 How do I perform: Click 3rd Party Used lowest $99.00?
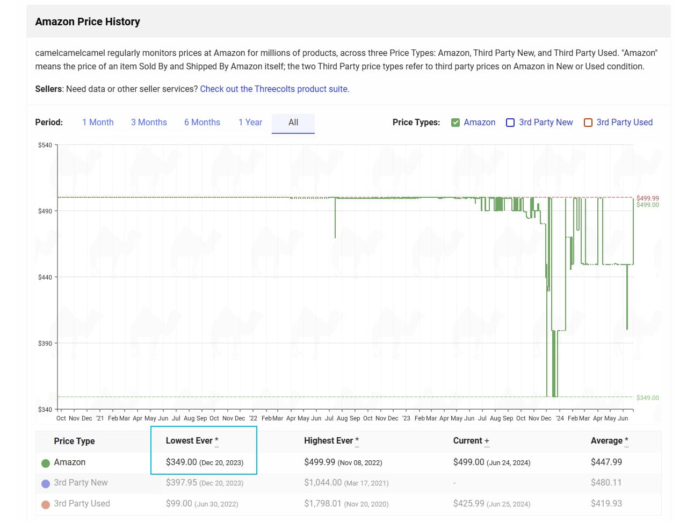click(179, 503)
